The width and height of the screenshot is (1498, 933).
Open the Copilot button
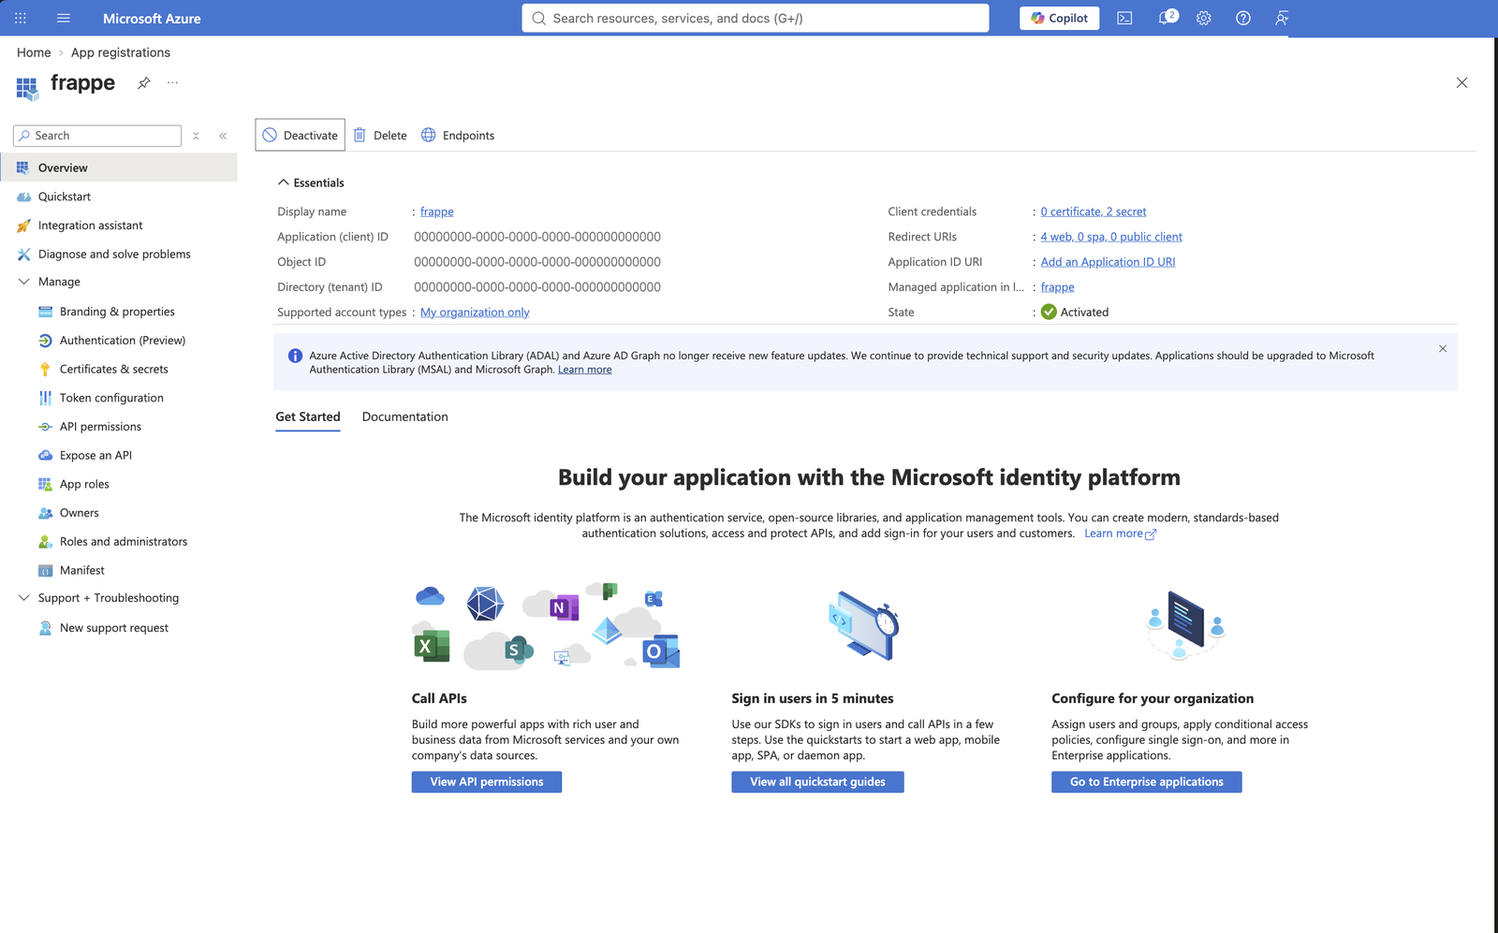click(1059, 18)
